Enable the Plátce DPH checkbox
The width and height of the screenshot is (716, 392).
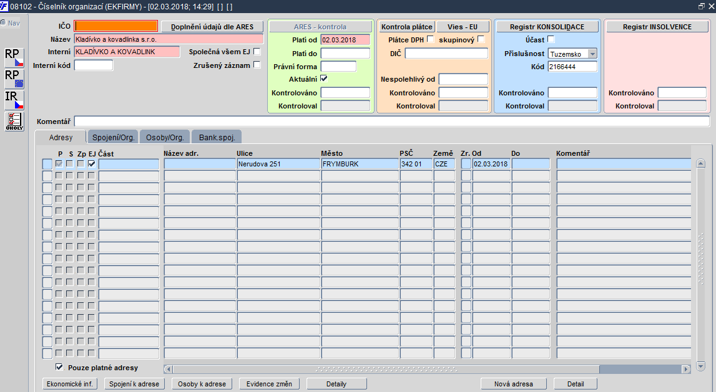pos(430,39)
